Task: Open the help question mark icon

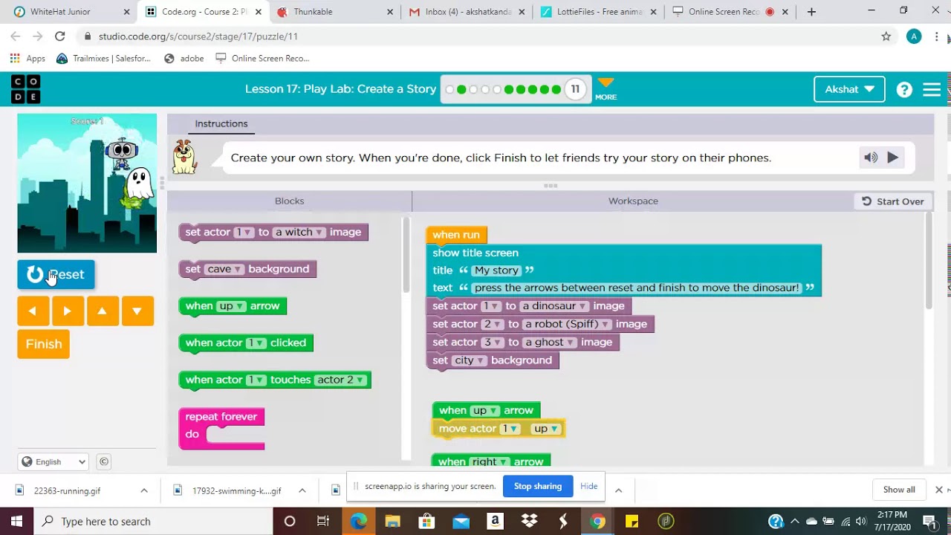Action: tap(904, 89)
